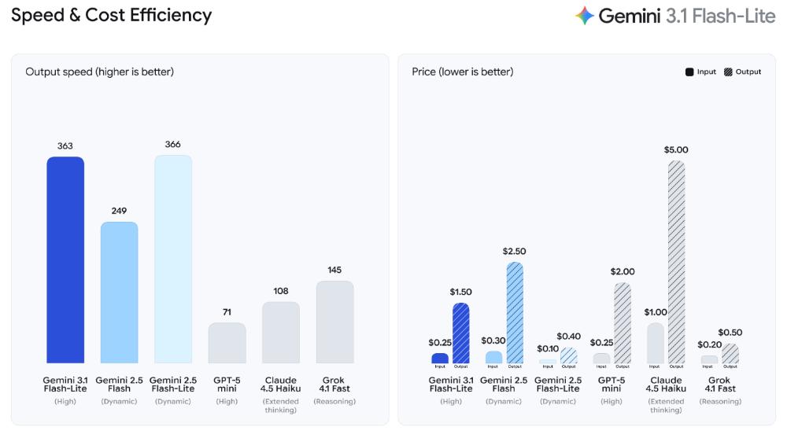
Task: Click the Gemini sparkle logo icon
Action: 585,16
